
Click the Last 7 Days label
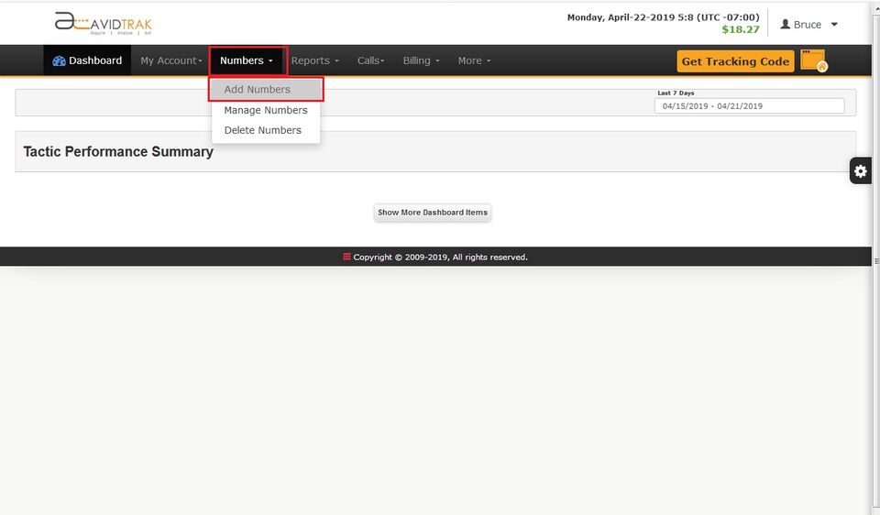(676, 93)
